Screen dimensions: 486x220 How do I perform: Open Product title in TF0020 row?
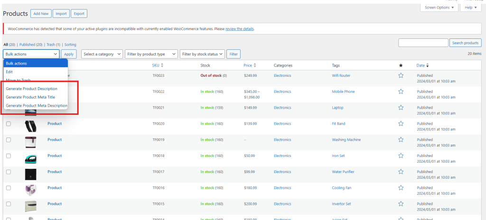point(55,123)
